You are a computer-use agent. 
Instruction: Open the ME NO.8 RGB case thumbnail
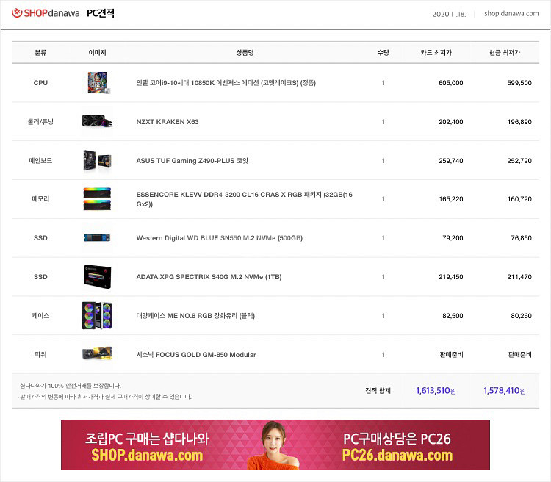pos(97,315)
